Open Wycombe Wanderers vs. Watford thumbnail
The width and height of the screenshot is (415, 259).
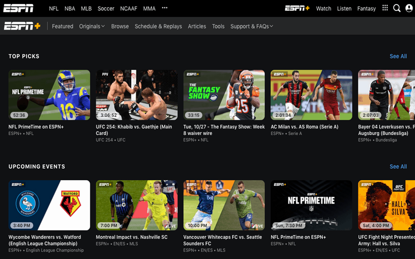[x=49, y=205]
